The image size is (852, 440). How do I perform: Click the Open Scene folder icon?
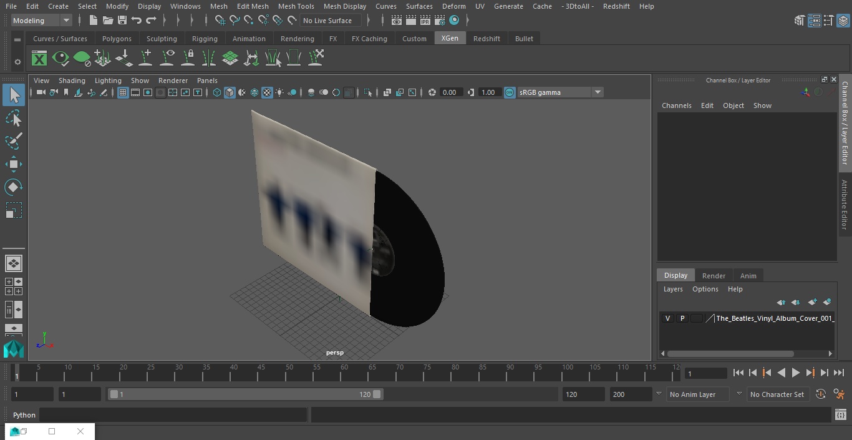(107, 21)
